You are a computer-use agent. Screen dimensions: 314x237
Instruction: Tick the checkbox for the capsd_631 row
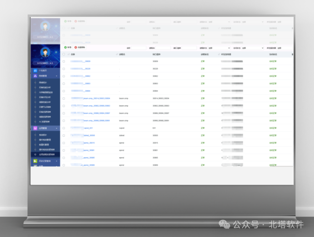pyautogui.click(x=64, y=128)
